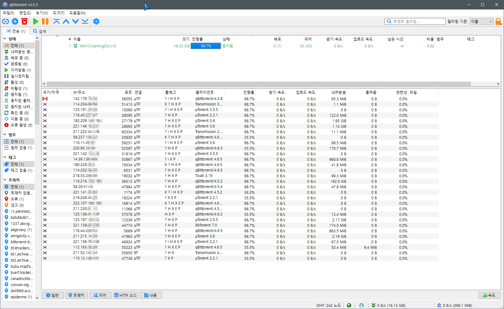504x309 pixels.
Task: Move torrent up in queue icon
Action: 66,21
